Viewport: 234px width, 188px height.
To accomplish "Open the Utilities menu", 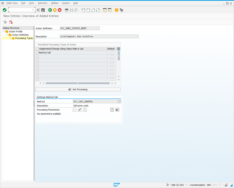I will pos(55,3).
